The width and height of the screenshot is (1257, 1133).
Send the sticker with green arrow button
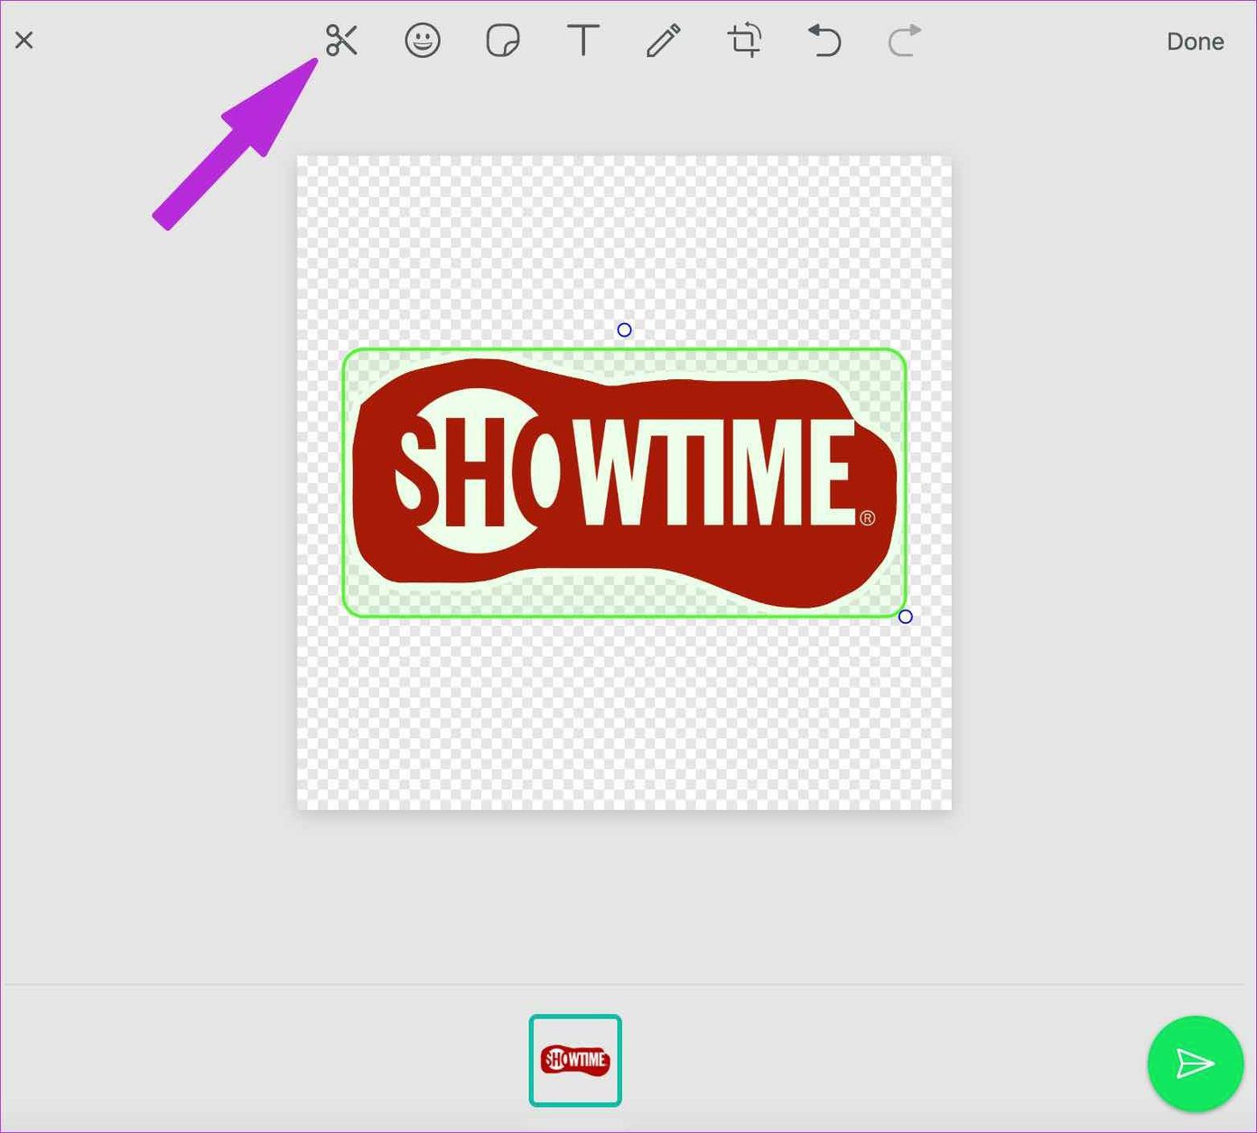(1195, 1063)
